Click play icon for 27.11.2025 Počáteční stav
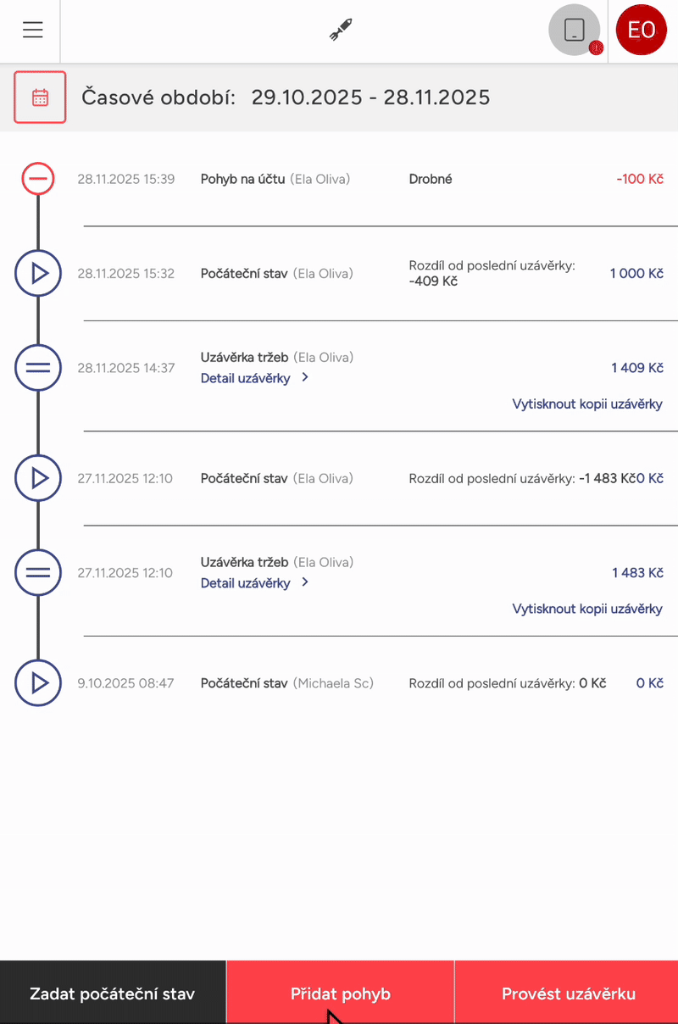678x1024 pixels. [x=38, y=479]
